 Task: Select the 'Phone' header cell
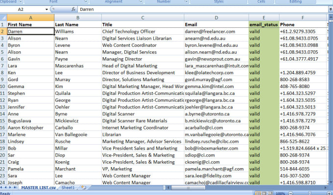[x=303, y=24]
